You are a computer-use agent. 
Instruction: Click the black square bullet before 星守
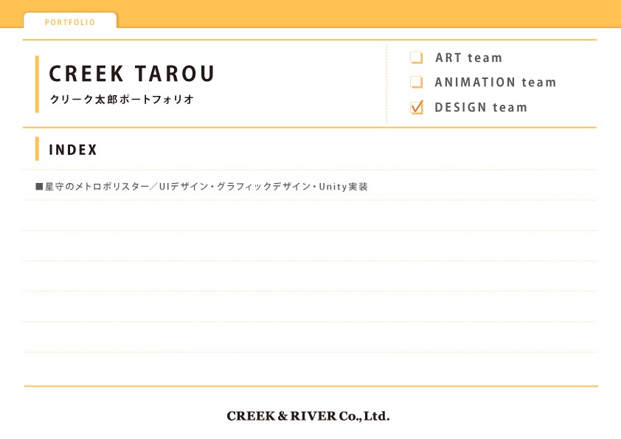[39, 186]
